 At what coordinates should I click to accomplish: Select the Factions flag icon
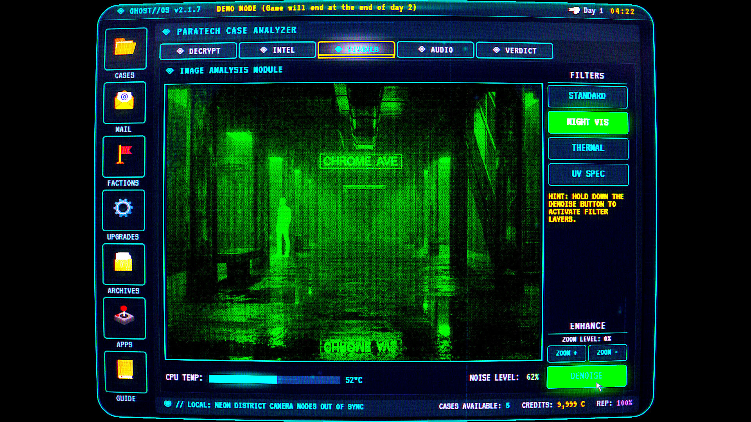click(124, 156)
